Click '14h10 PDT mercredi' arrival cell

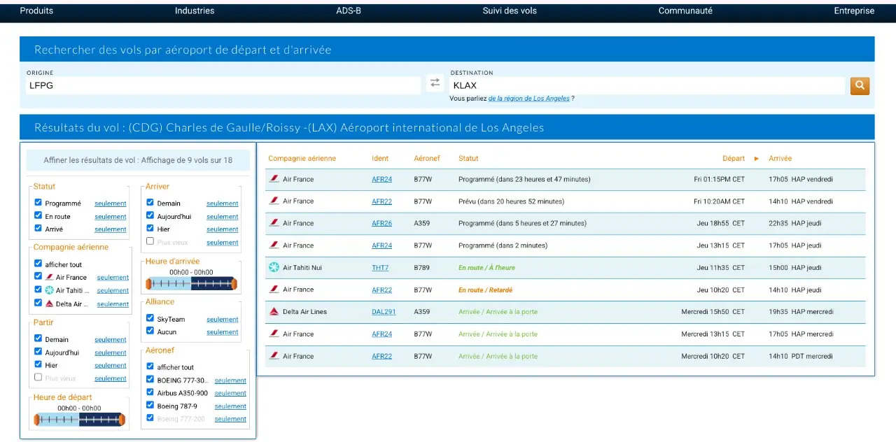[x=801, y=357]
